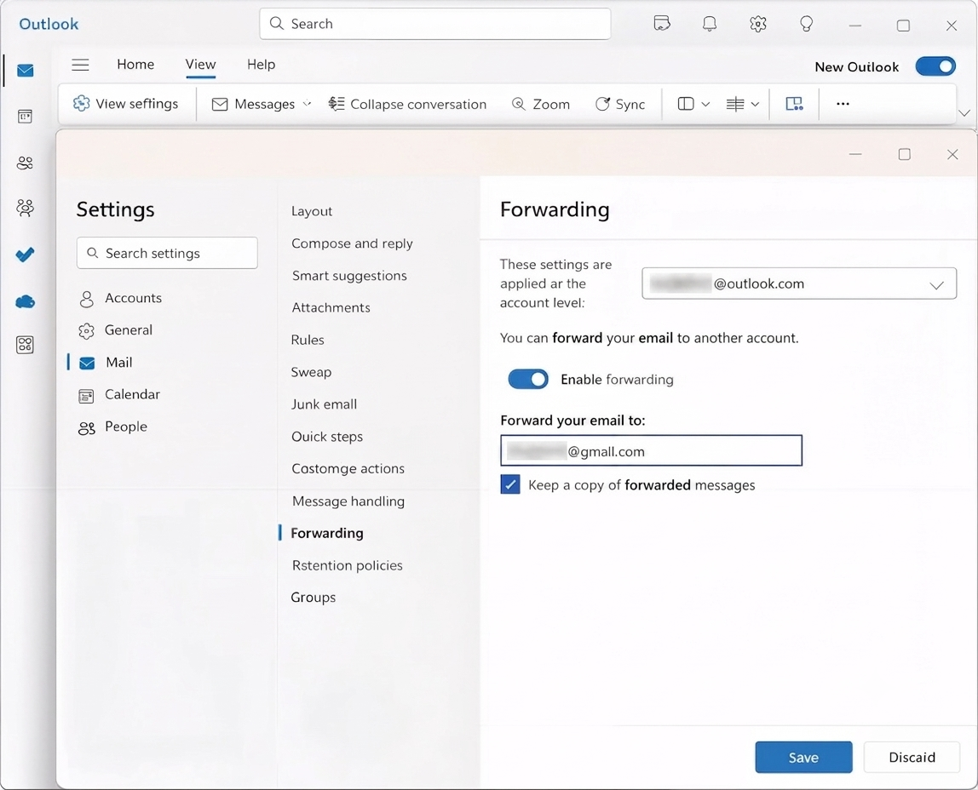Viewport: 978px width, 790px height.
Task: Toggle the Enable forwarding switch
Action: coord(527,380)
